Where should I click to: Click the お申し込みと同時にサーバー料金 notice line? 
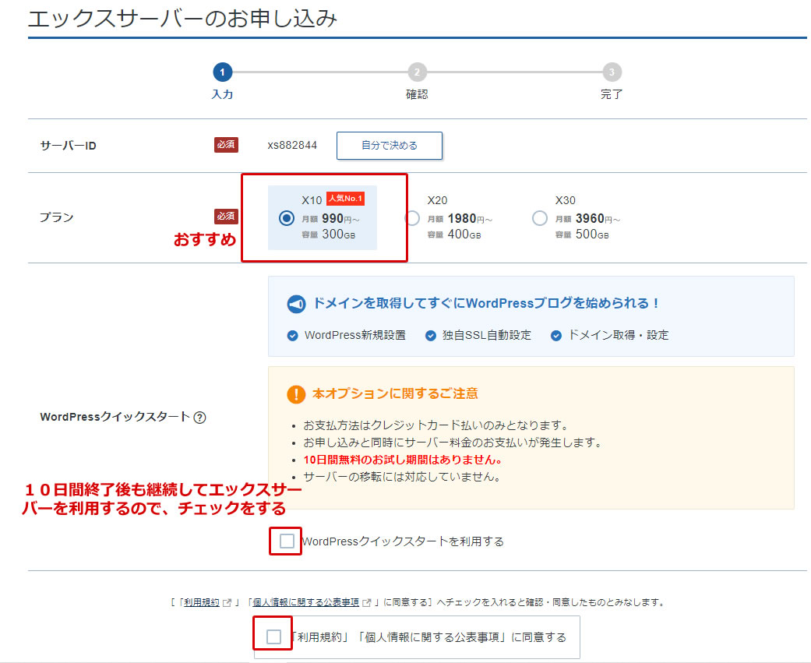453,443
